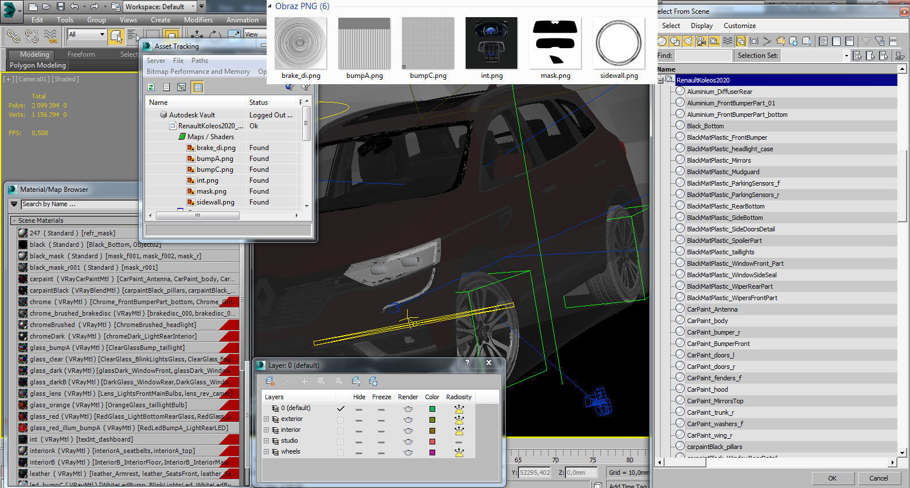Click the Select and Link chain icon
Viewport: 910px width, 488px height.
[13, 36]
